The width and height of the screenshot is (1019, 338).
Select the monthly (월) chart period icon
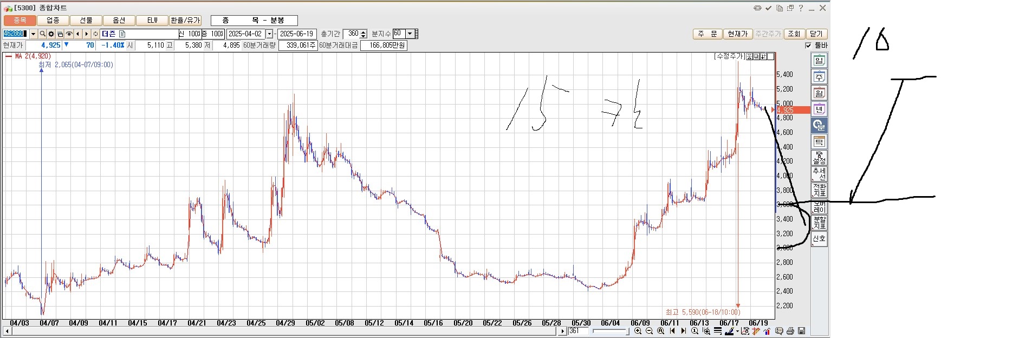pos(819,93)
